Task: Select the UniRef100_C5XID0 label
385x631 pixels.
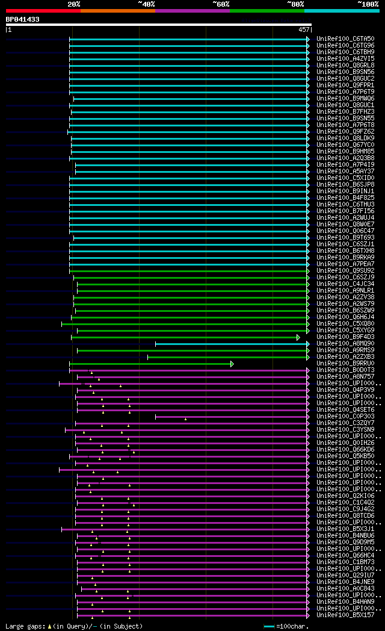Action: click(x=345, y=178)
